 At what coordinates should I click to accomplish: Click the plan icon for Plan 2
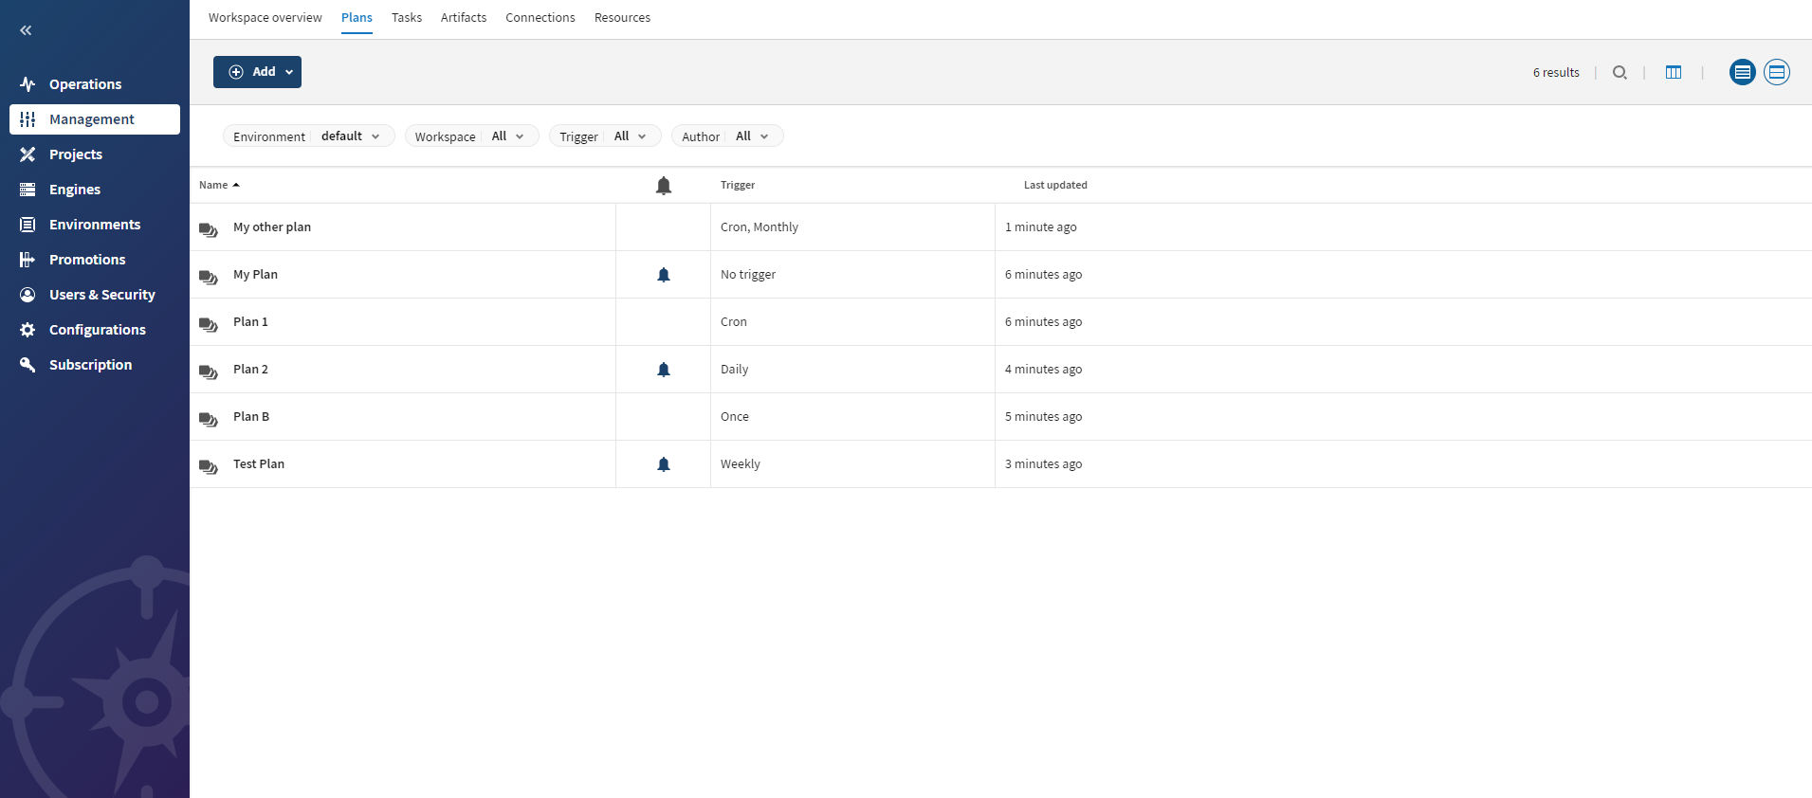point(209,371)
